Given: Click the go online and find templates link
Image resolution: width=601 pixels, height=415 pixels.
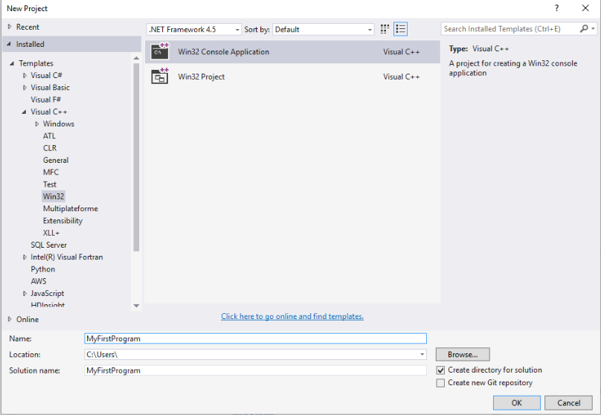Looking at the screenshot, I should (x=292, y=317).
